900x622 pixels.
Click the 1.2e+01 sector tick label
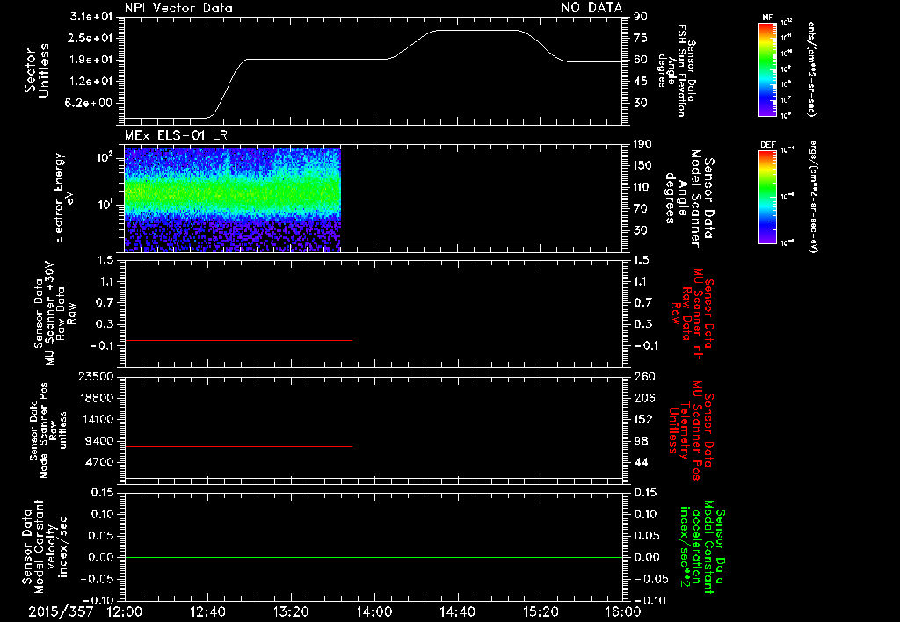(91, 82)
